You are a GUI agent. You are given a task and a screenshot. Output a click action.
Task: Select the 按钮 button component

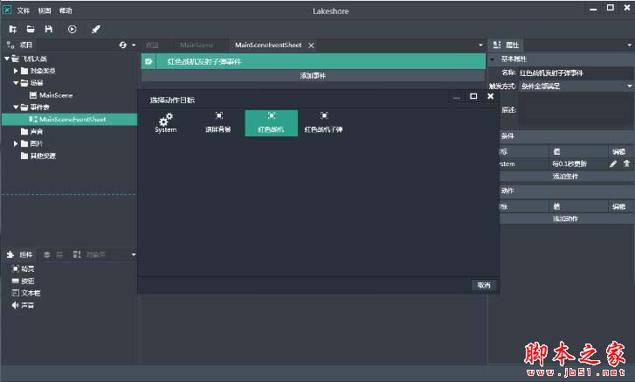click(x=23, y=281)
